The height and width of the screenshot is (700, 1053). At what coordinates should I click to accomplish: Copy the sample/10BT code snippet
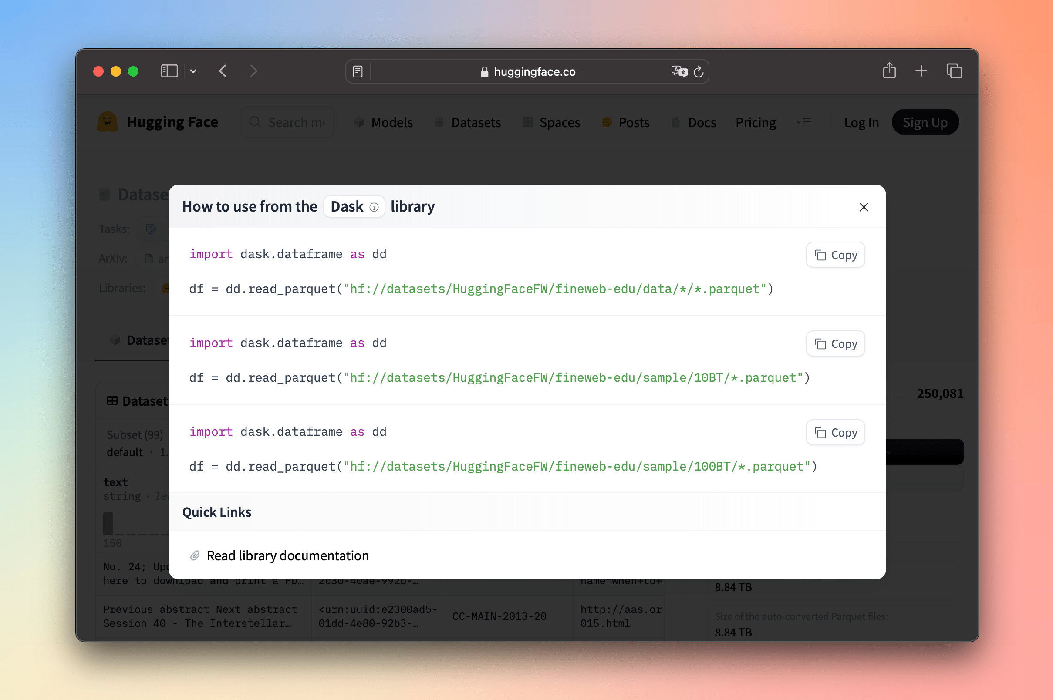click(835, 344)
